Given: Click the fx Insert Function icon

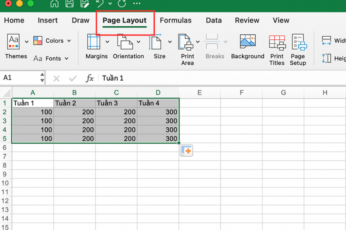Looking at the screenshot, I should point(90,78).
